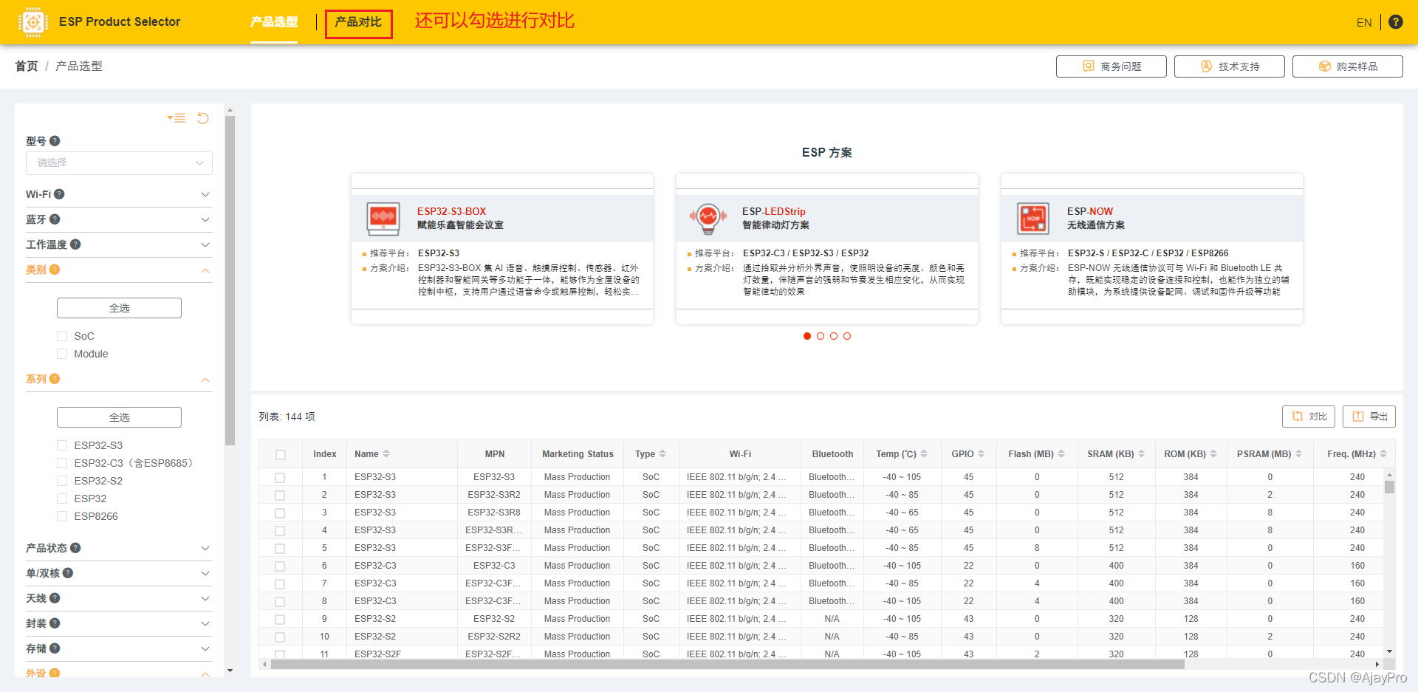Go to 首页 breadcrumb
Viewport: 1418px width, 692px height.
pos(27,66)
